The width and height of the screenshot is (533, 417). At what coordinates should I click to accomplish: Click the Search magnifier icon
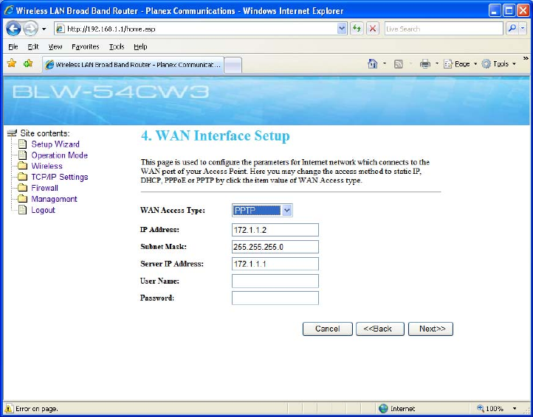coord(512,29)
